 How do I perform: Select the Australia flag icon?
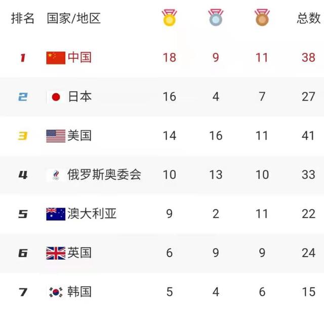(56, 214)
